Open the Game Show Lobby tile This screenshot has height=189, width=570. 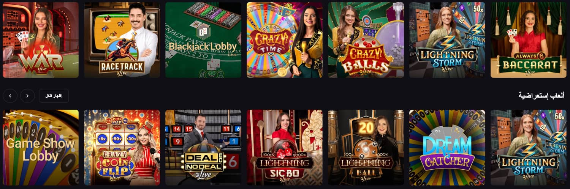[x=41, y=148]
